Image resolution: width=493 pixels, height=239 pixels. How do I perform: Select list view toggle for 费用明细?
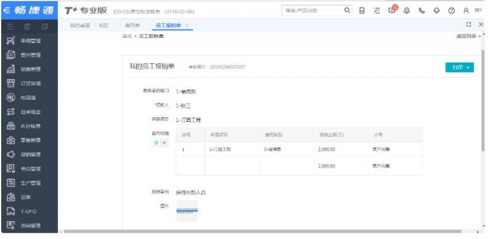point(165,143)
